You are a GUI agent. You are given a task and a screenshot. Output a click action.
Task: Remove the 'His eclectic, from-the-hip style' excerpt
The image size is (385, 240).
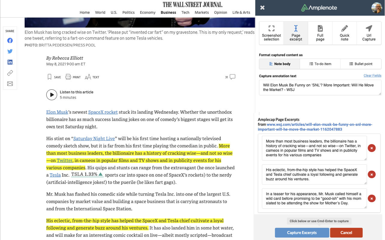[x=372, y=175]
